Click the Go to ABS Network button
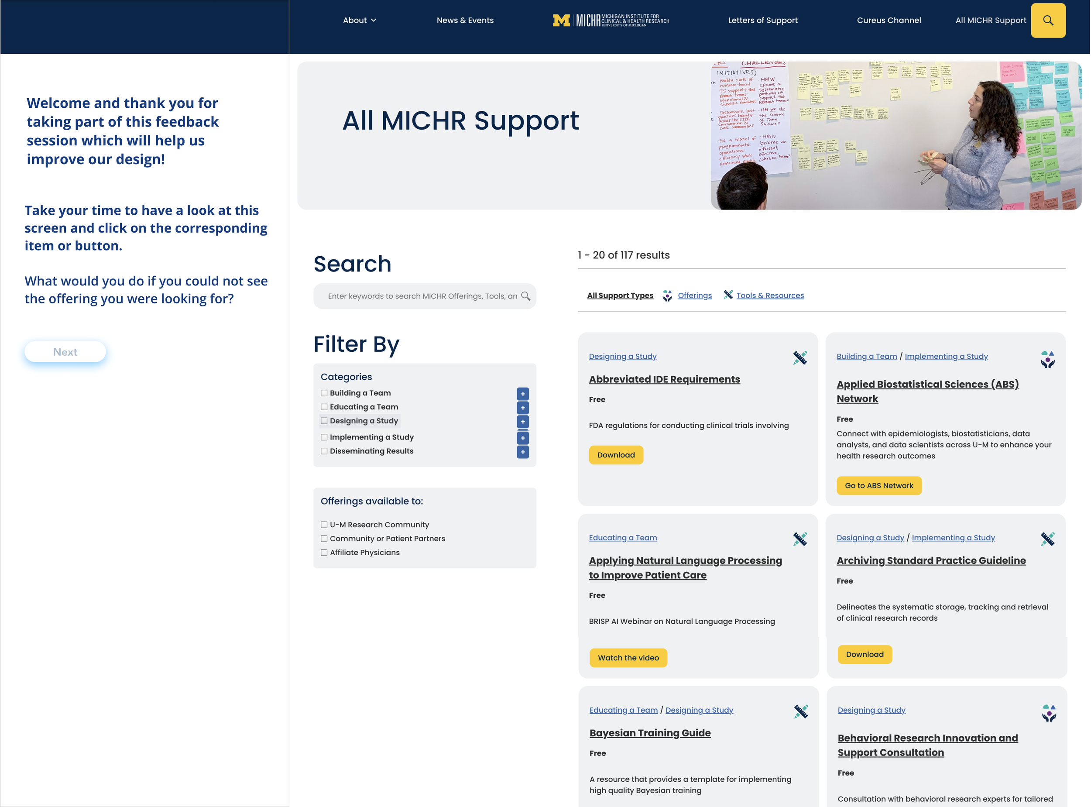Screen dimensions: 1091x807 click(x=878, y=486)
